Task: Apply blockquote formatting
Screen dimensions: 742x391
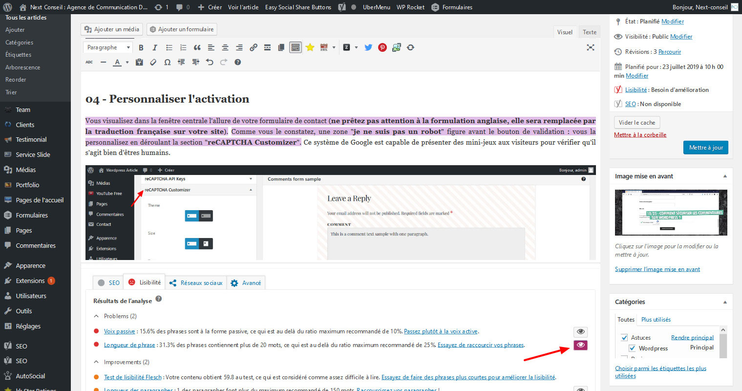Action: pos(197,47)
